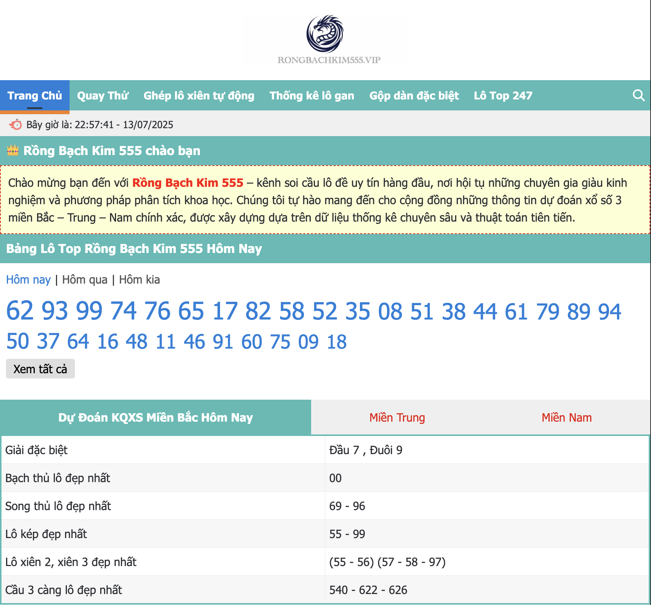Click lô number 99 in top list
The image size is (651, 605).
coord(89,311)
